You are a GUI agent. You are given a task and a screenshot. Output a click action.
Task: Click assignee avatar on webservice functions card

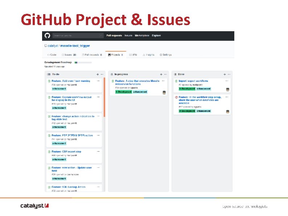164,93
